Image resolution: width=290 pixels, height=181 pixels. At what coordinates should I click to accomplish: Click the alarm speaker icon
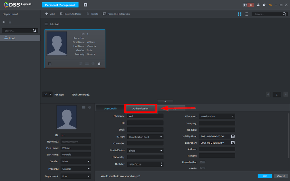click(x=245, y=5)
